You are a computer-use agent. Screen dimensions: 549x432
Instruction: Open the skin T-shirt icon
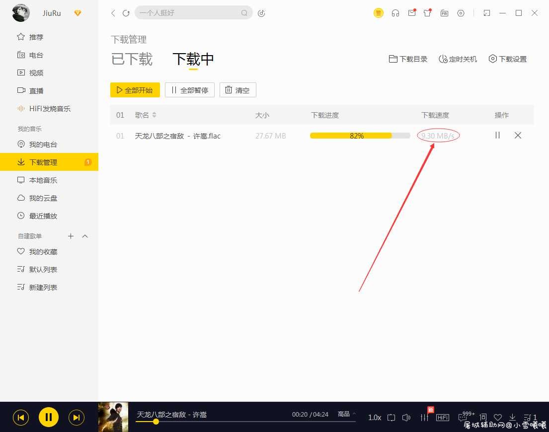(427, 13)
